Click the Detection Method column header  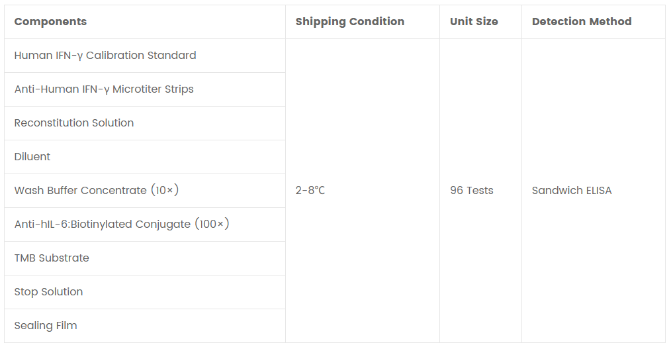click(582, 22)
